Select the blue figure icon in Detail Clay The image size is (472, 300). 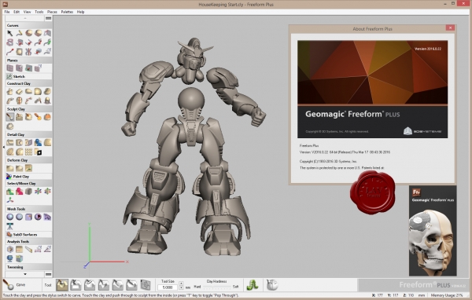click(38, 142)
